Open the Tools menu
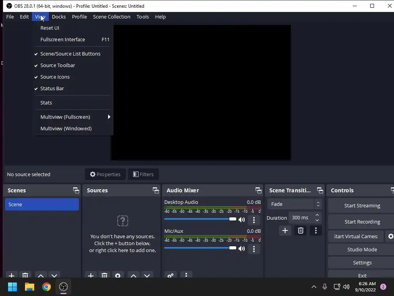394x296 pixels. [142, 17]
